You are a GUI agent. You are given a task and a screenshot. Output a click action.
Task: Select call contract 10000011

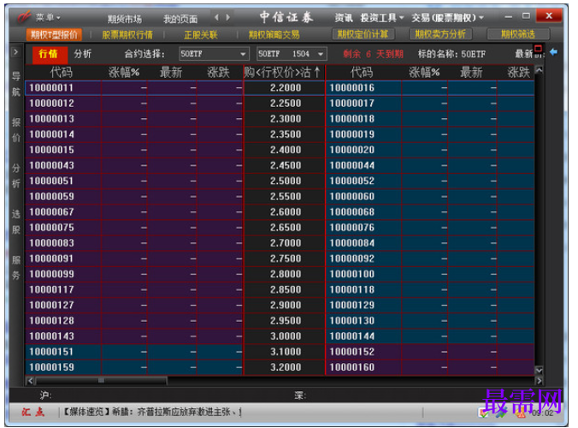point(51,88)
